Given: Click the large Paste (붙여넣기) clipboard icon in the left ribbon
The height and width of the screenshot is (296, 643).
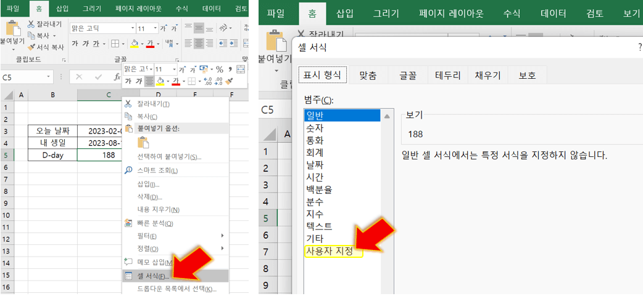Looking at the screenshot, I should point(12,28).
